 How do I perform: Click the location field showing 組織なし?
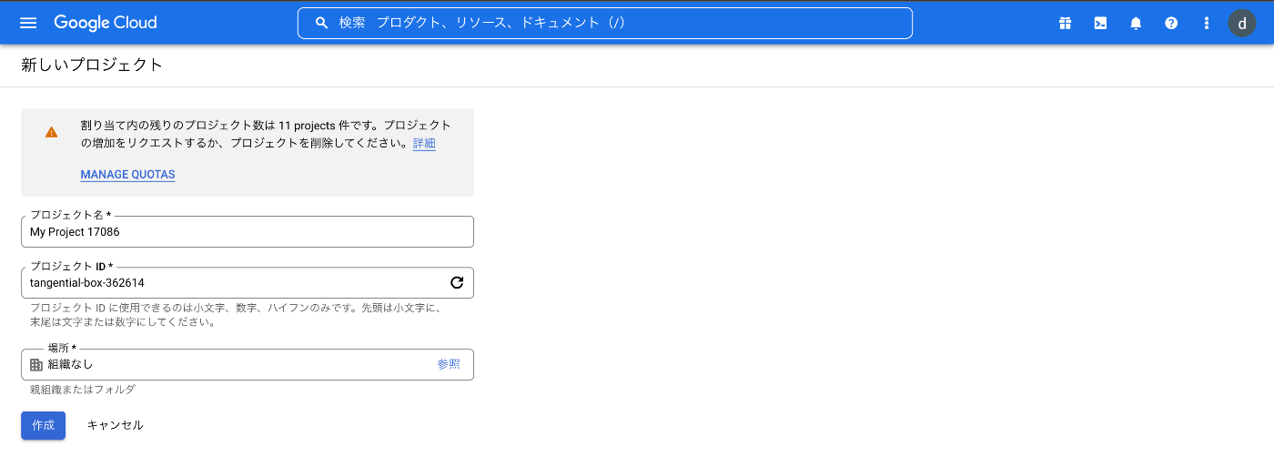pyautogui.click(x=247, y=364)
